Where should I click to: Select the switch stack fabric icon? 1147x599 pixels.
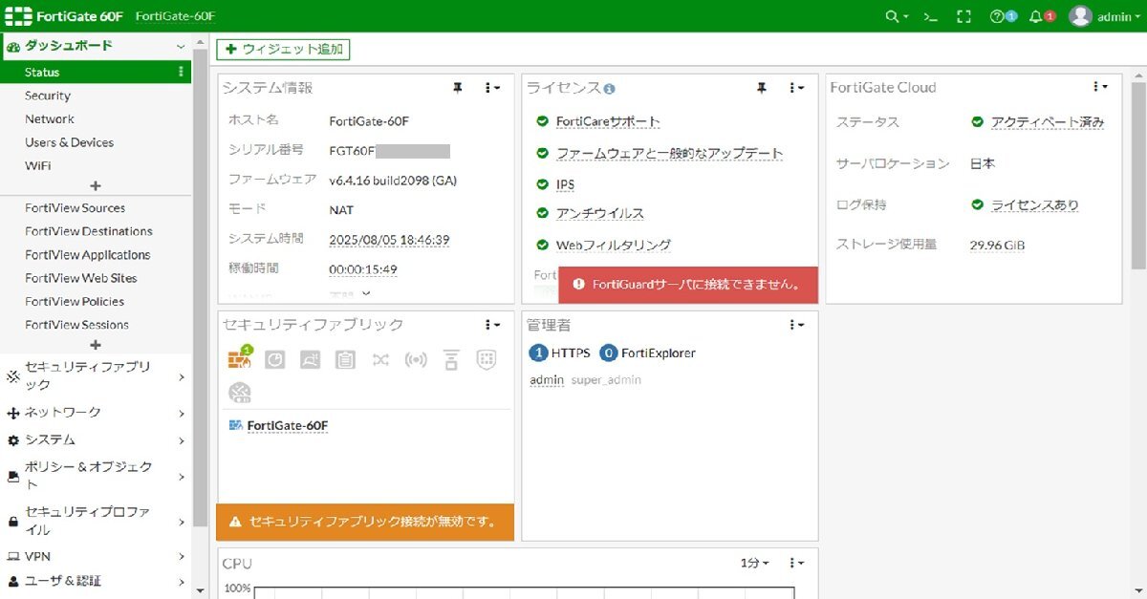(x=451, y=359)
